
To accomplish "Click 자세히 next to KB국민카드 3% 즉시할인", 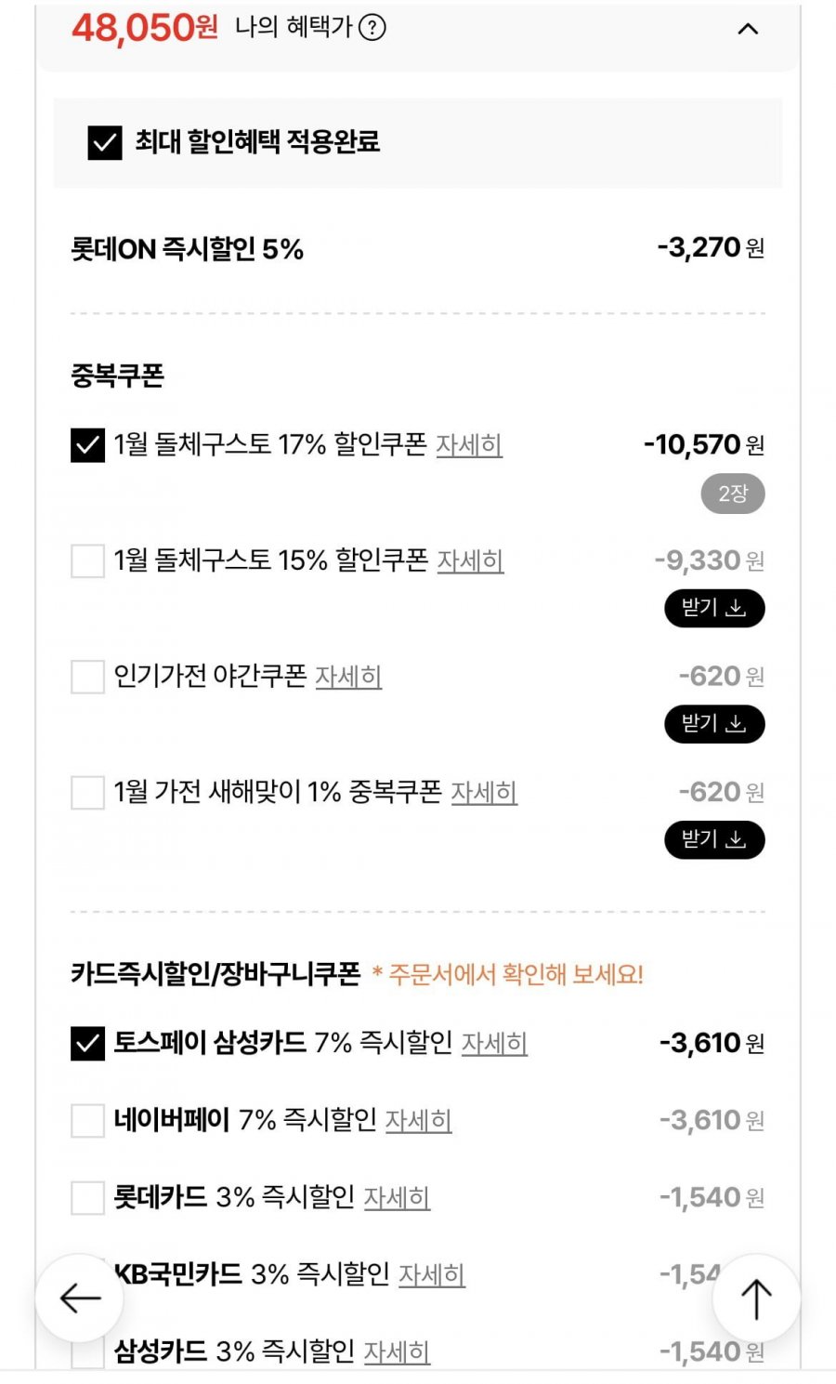I will click(432, 1275).
